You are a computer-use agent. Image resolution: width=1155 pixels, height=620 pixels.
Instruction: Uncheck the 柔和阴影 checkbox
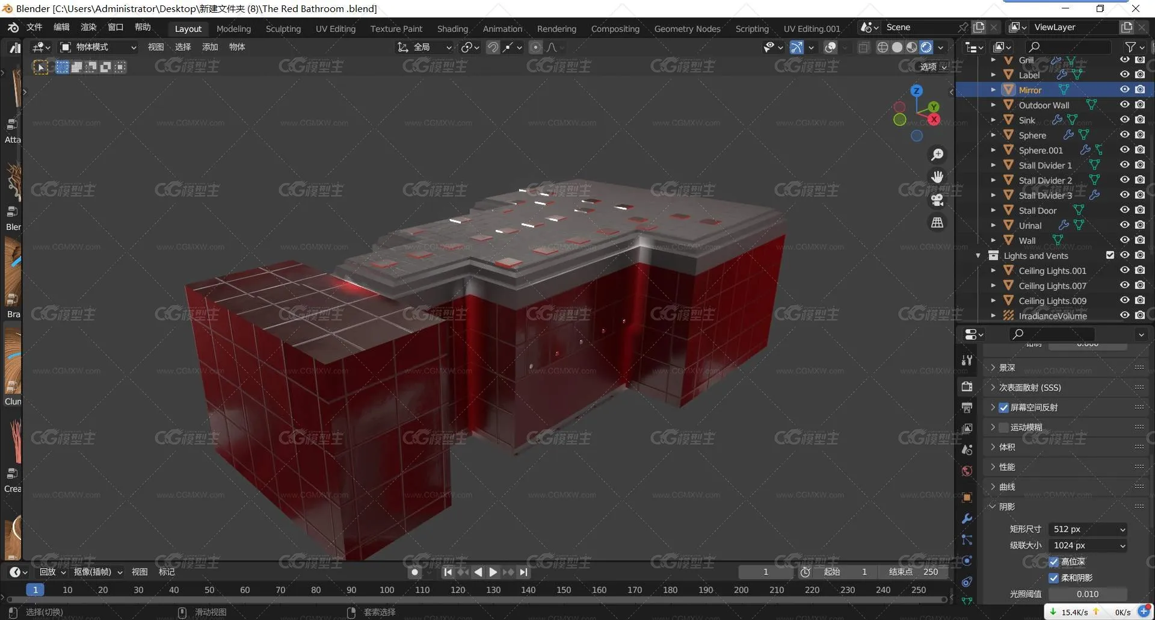pos(1054,578)
